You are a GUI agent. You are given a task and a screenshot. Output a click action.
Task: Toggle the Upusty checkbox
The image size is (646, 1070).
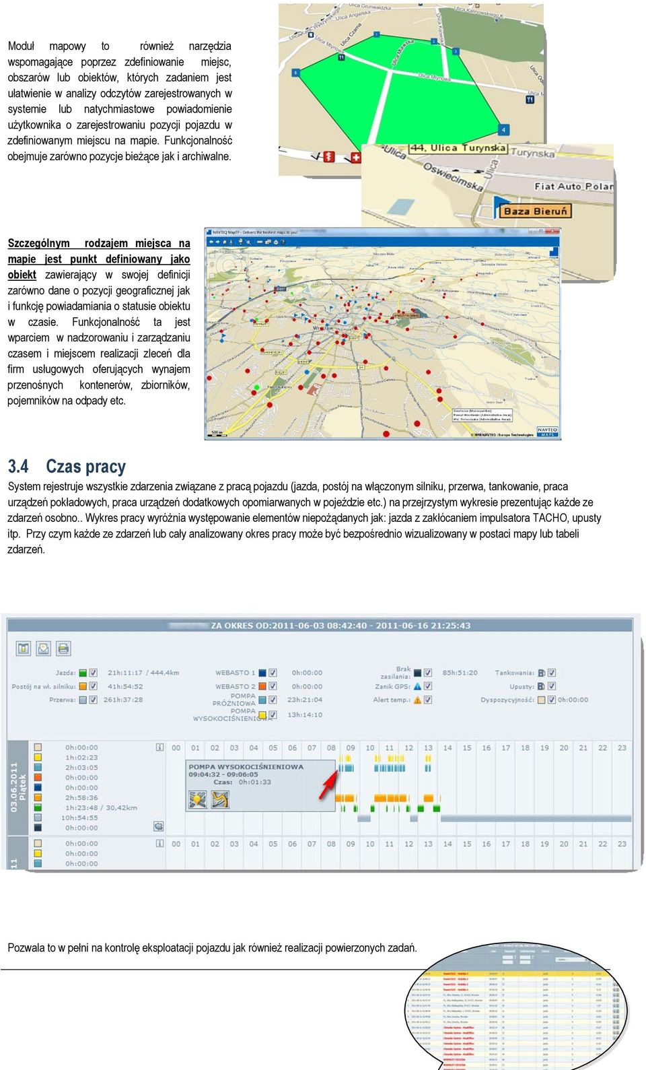click(x=552, y=686)
